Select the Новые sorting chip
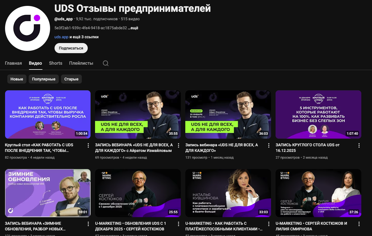 point(17,79)
